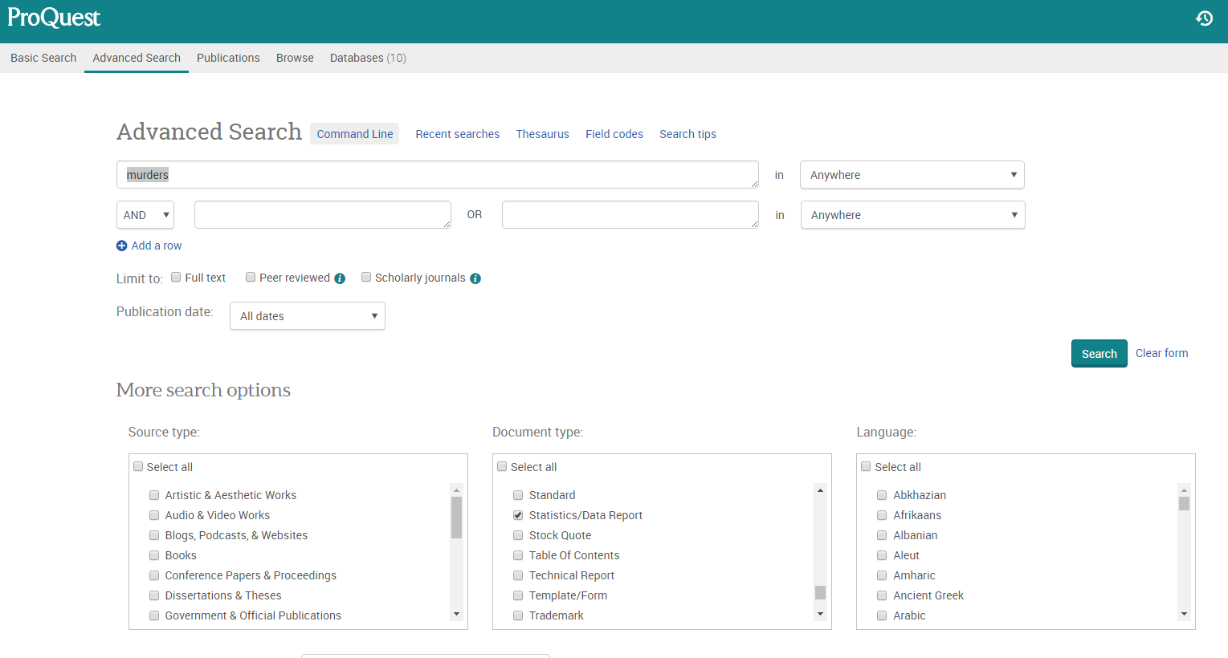
Task: Select all Document types
Action: click(502, 466)
